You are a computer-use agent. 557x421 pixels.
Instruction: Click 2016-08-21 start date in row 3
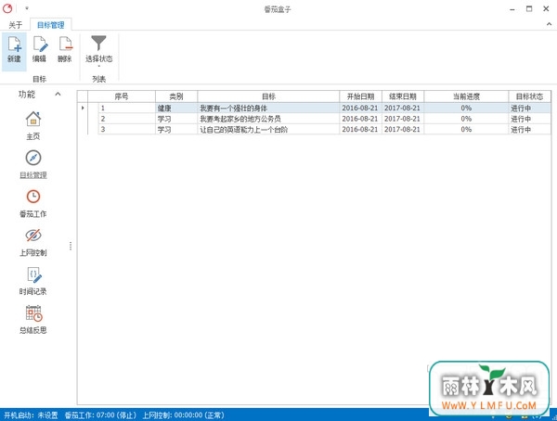360,129
